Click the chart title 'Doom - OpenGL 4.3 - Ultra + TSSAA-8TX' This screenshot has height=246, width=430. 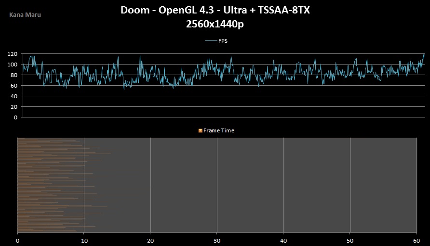pos(215,10)
